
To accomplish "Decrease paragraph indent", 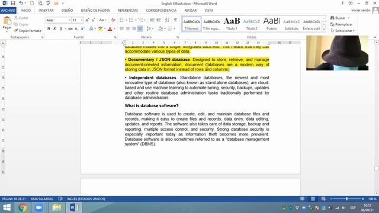I will [x=152, y=20].
